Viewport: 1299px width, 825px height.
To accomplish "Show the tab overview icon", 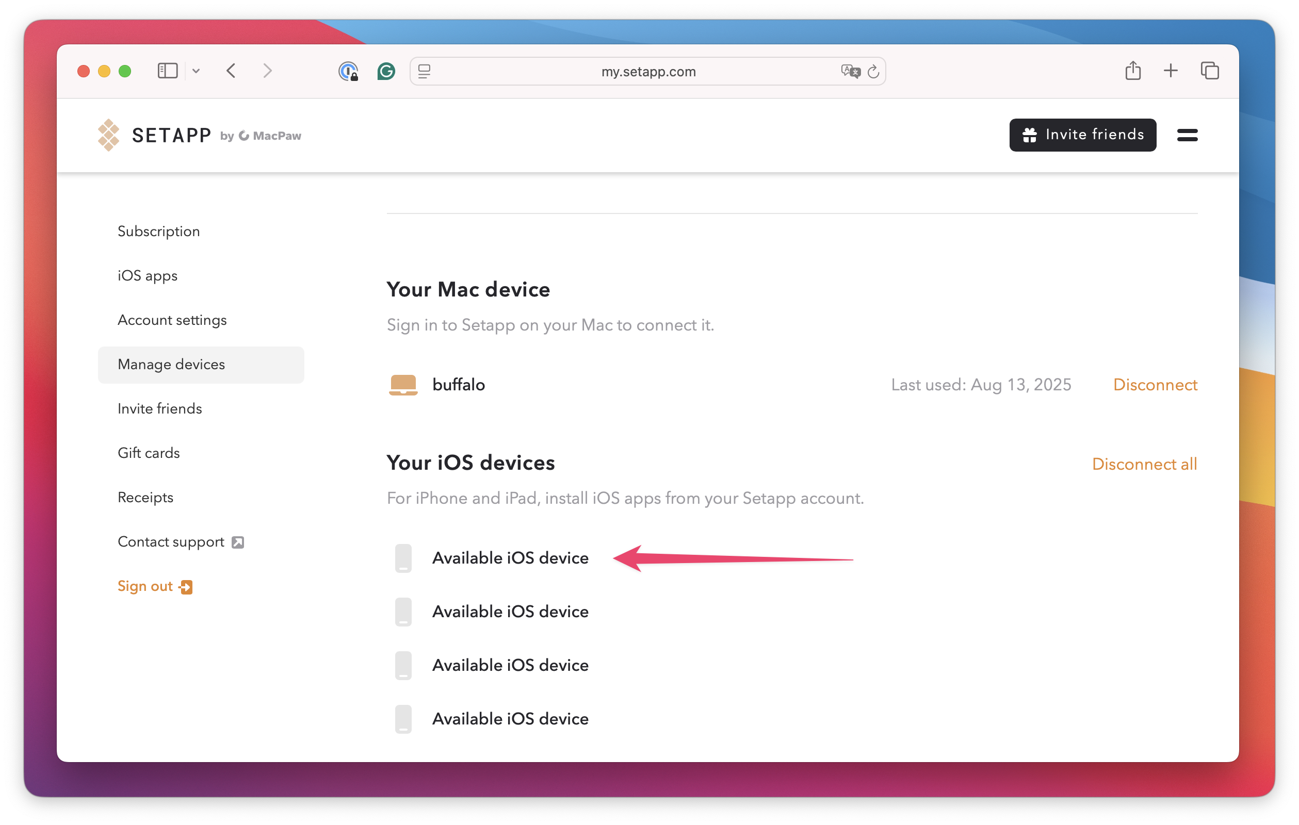I will pos(1209,71).
